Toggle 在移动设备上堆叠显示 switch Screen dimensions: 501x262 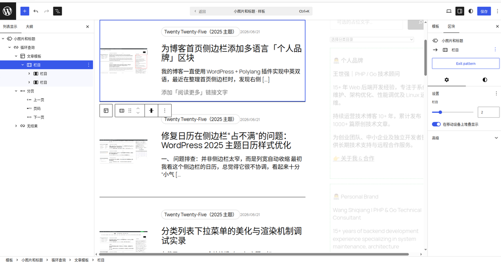pos(436,124)
